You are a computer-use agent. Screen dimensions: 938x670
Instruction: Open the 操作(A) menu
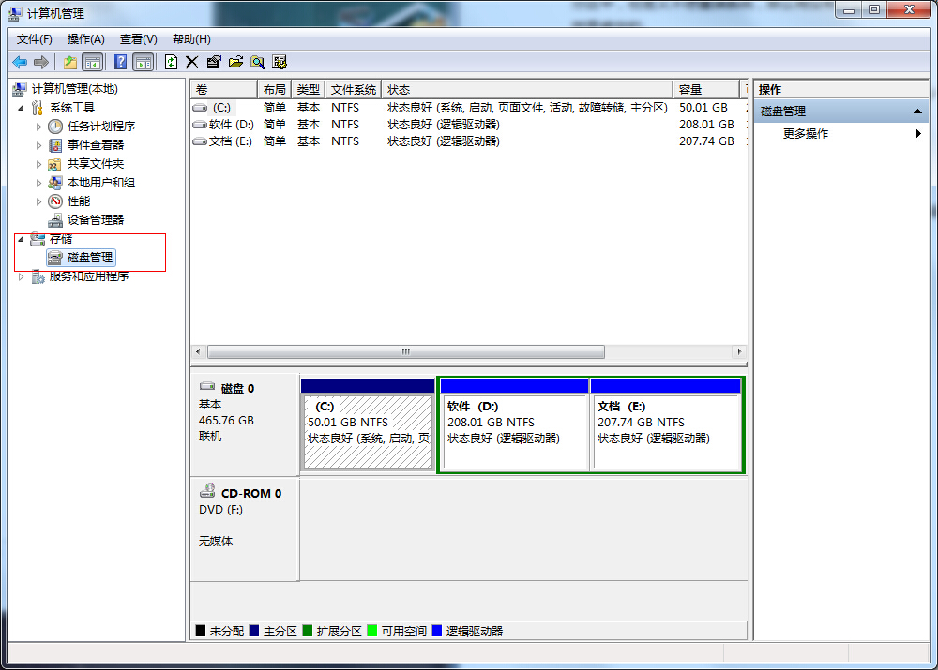(85, 39)
